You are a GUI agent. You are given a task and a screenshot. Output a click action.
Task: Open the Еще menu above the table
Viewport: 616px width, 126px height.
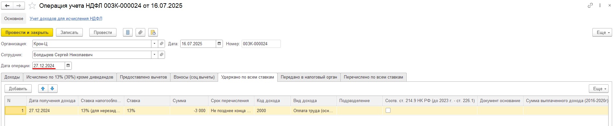[599, 89]
